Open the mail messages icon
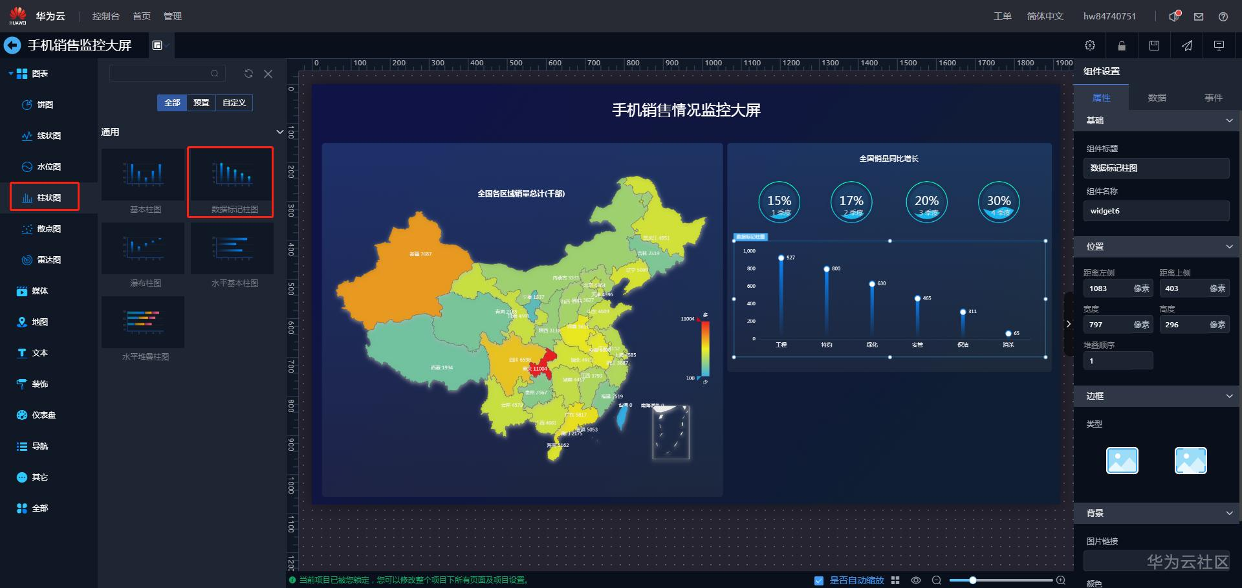 pos(1199,17)
